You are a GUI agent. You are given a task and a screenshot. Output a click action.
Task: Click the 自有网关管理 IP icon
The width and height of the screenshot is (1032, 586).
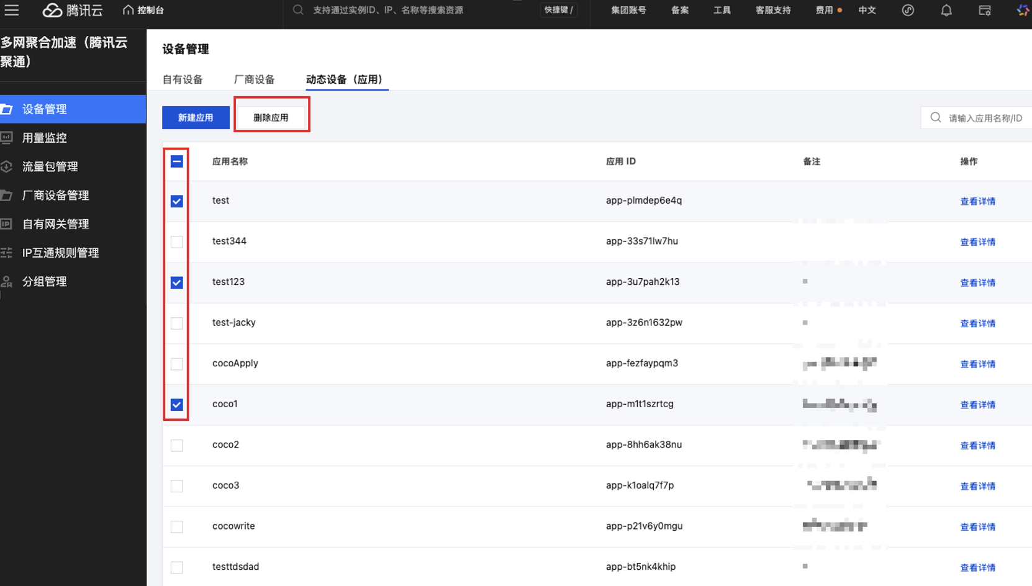point(7,224)
